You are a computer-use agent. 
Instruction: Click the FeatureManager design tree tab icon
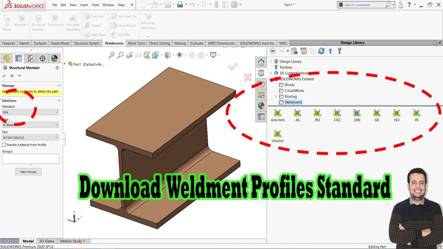point(6,58)
